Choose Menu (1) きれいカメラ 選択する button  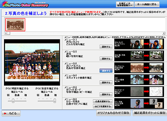click(106, 47)
